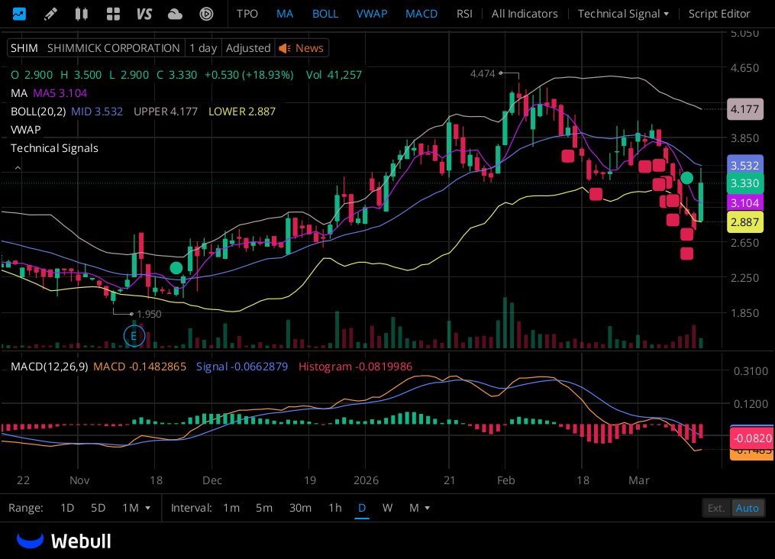This screenshot has height=559, width=775.
Task: Open the M interval dropdown
Action: point(419,508)
